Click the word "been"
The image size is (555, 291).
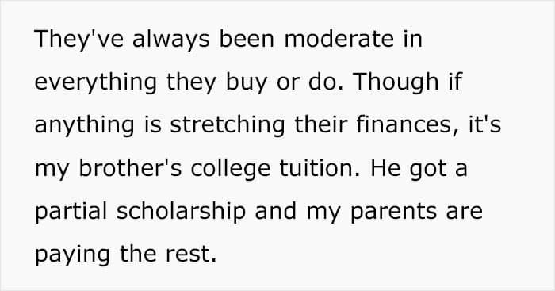[247, 38]
